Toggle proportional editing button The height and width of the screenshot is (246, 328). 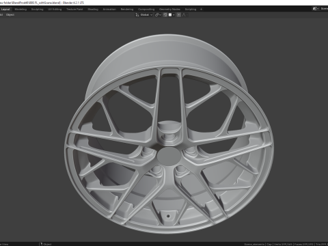pyautogui.click(x=179, y=15)
